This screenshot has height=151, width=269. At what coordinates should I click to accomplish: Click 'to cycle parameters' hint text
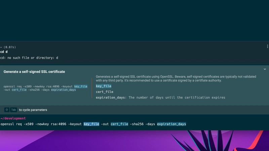33,110
